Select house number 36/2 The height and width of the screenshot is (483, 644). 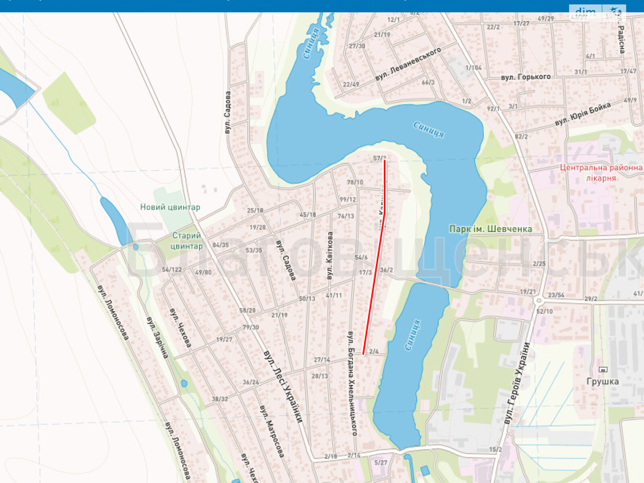click(386, 270)
